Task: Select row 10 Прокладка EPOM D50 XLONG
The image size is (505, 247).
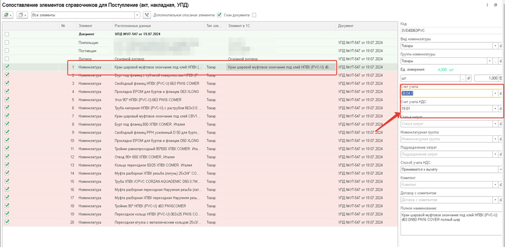Action: (200, 140)
